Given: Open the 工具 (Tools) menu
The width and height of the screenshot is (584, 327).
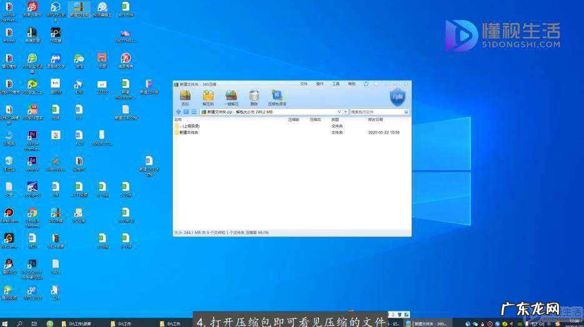Looking at the screenshot, I should (x=335, y=84).
